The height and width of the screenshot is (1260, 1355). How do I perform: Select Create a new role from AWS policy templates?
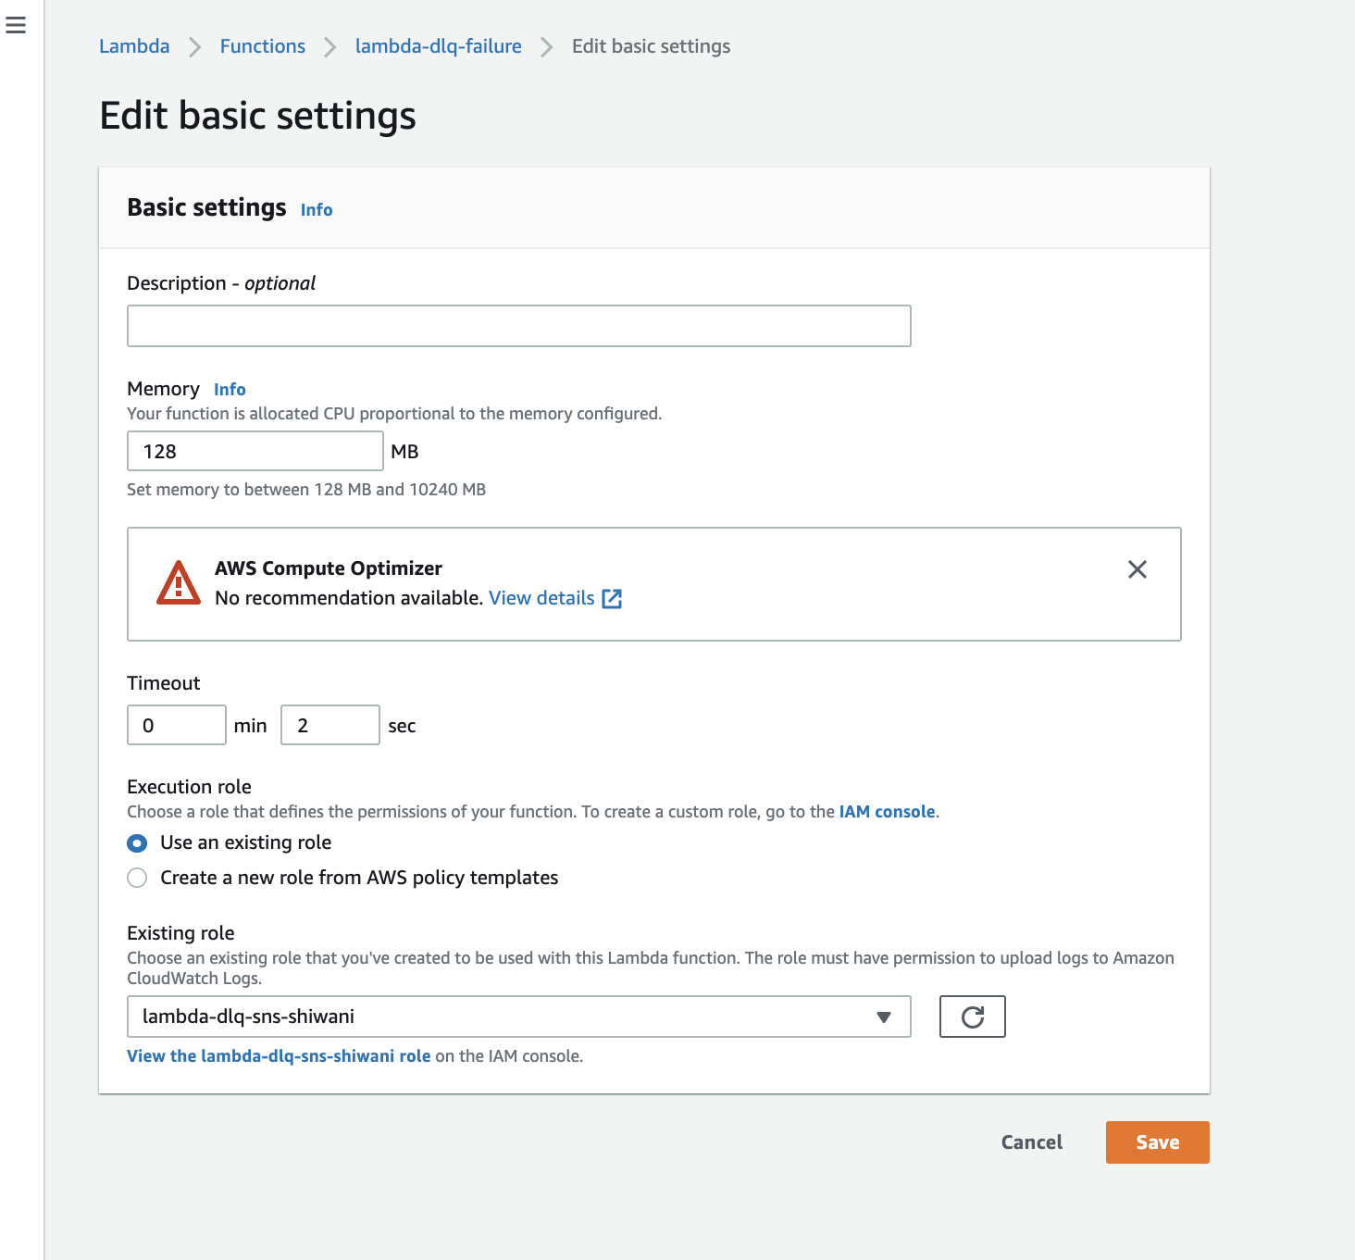tap(136, 878)
